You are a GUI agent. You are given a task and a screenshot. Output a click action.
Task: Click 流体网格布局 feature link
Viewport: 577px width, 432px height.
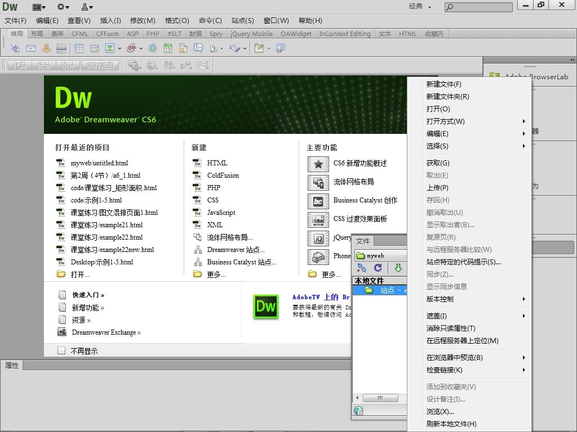click(x=354, y=182)
